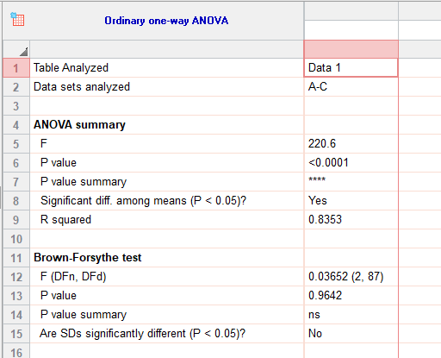Viewport: 441px width, 358px height.
Task: Select row header 1
Action: coord(16,68)
